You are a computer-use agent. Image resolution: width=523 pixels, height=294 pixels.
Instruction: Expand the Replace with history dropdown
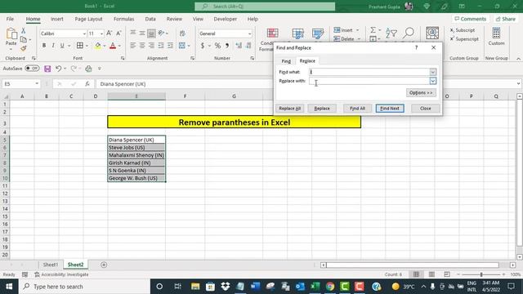point(432,81)
